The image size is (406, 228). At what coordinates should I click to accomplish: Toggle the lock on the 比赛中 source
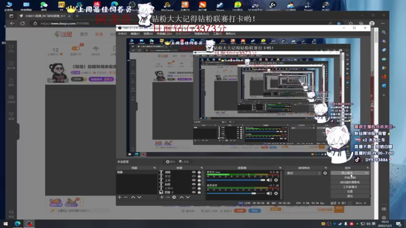pos(199,188)
